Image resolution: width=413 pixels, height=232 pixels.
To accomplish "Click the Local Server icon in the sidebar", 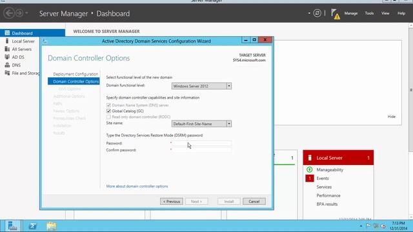I will tap(7, 41).
